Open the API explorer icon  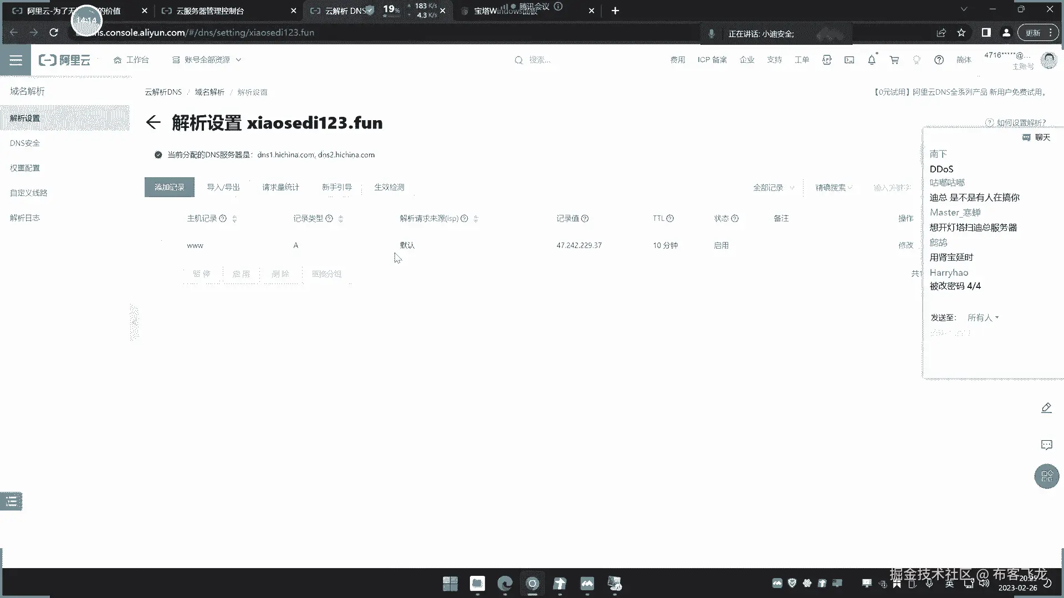click(827, 60)
